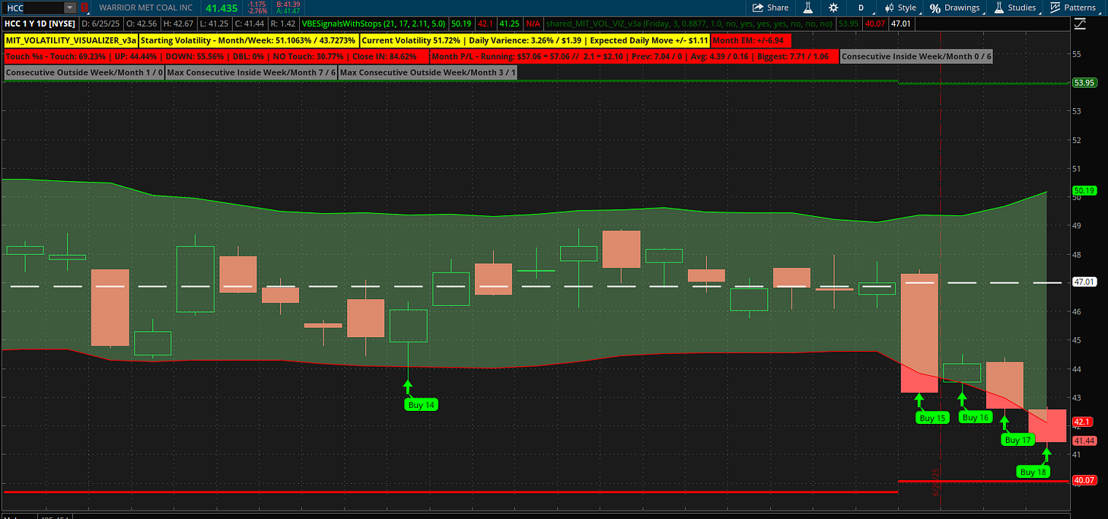This screenshot has width=1108, height=519.
Task: Click the Starting Volatility Month/Week label
Action: [x=248, y=40]
